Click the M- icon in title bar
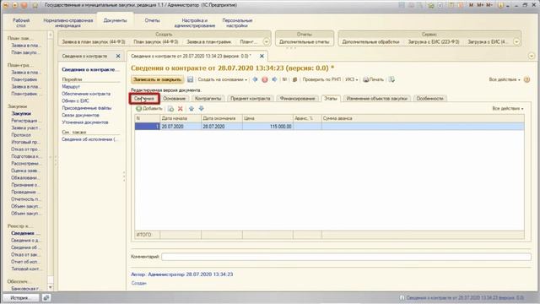The width and height of the screenshot is (540, 304). pos(489,5)
